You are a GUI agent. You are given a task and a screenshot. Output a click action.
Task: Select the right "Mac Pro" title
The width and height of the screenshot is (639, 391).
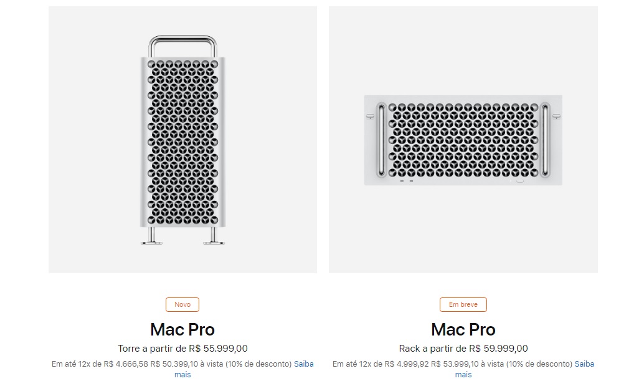pyautogui.click(x=462, y=329)
